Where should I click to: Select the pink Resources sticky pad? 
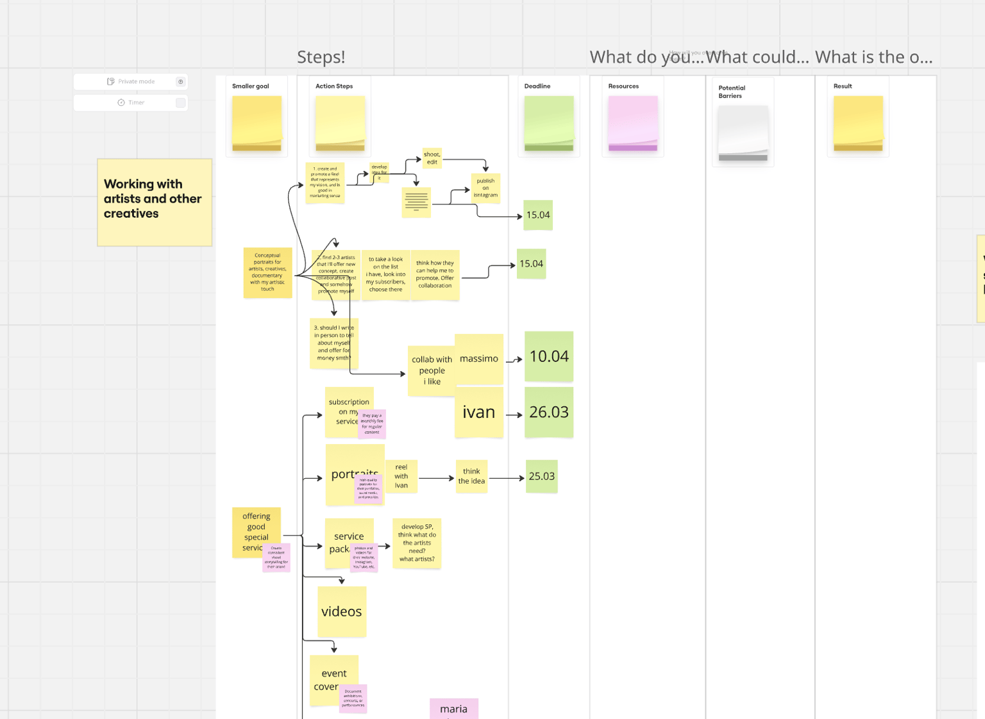[x=633, y=124]
